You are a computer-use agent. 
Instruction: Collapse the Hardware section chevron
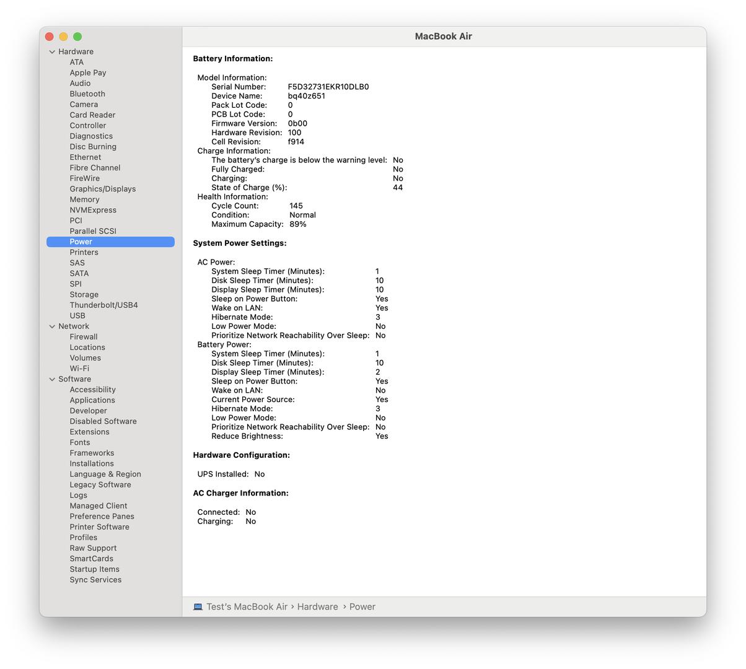pos(52,52)
